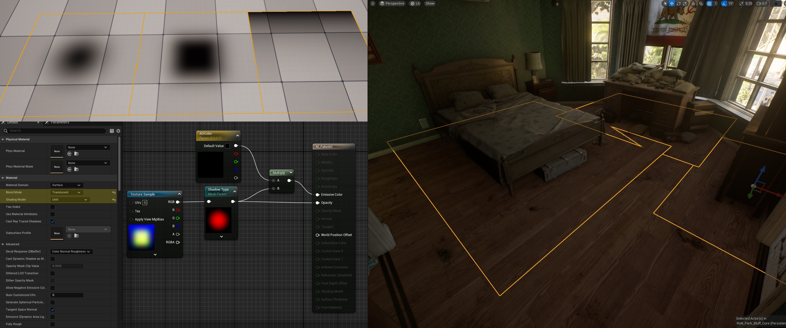Image resolution: width=786 pixels, height=328 pixels.
Task: Enable the Two Sided checkbox
Action: [x=53, y=207]
